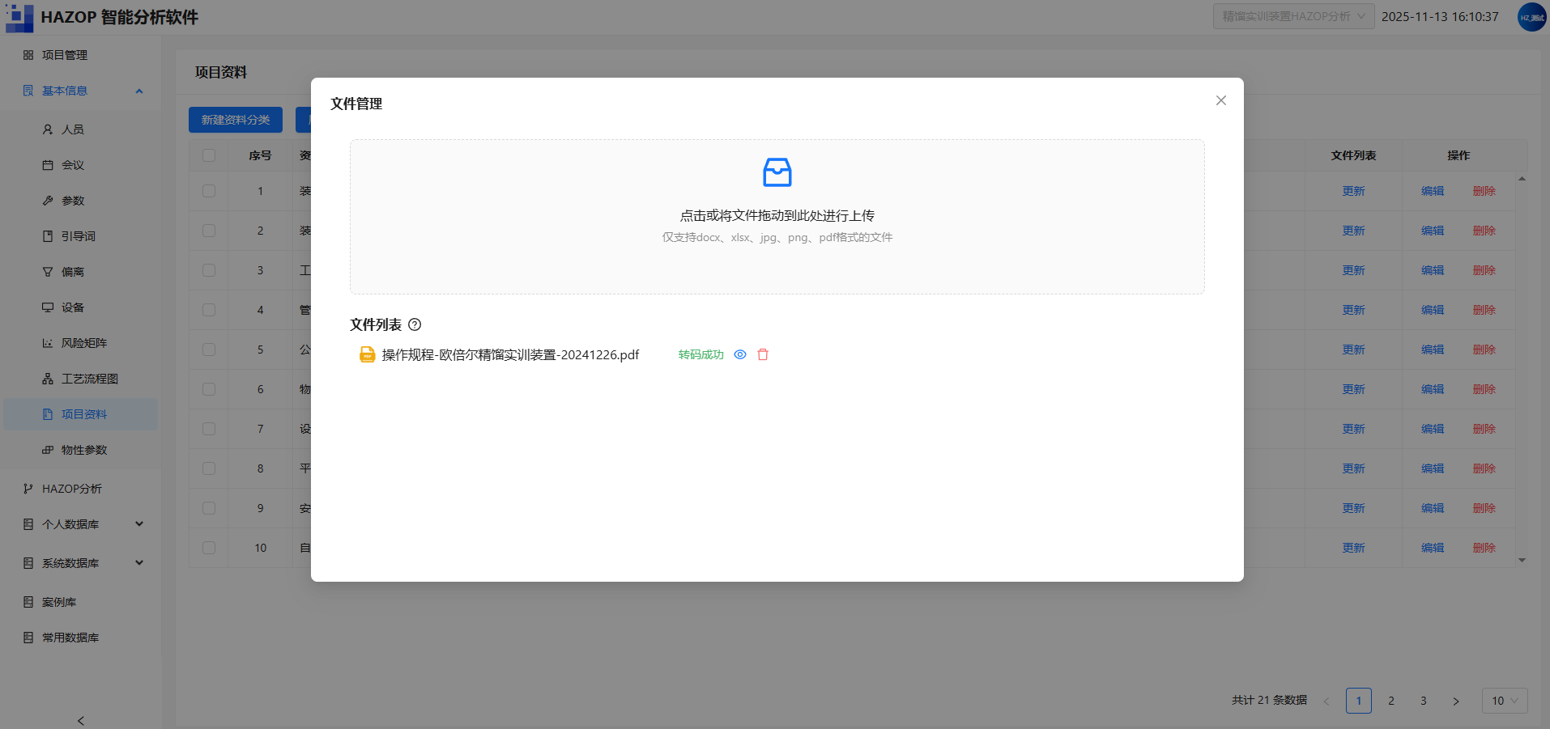Check the checkbox for row 1

(209, 191)
